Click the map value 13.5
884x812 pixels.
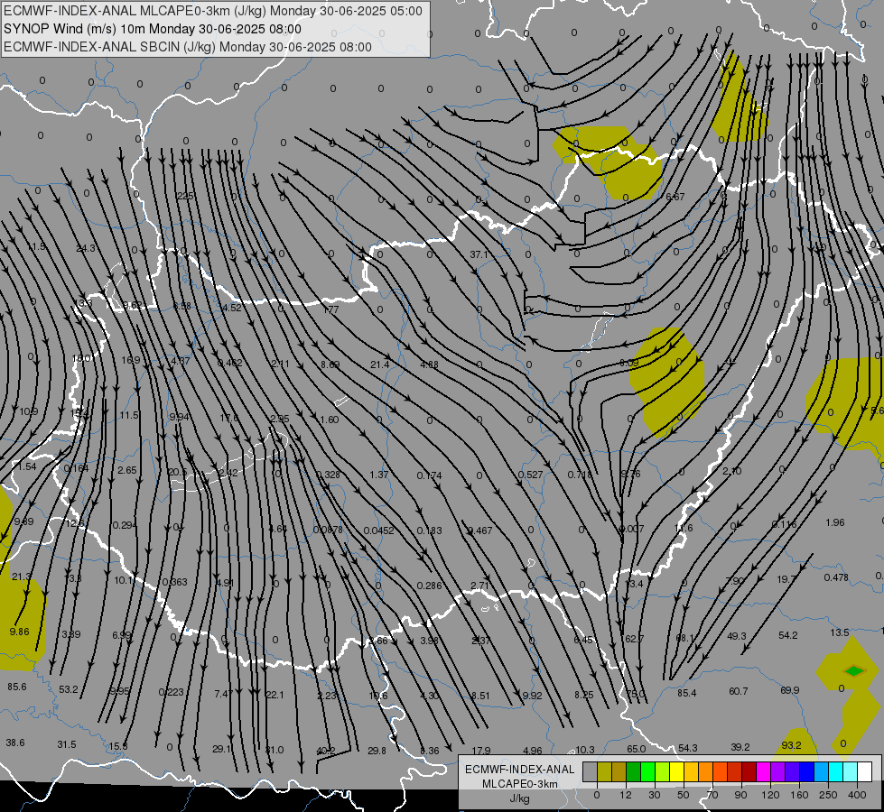[x=840, y=632]
